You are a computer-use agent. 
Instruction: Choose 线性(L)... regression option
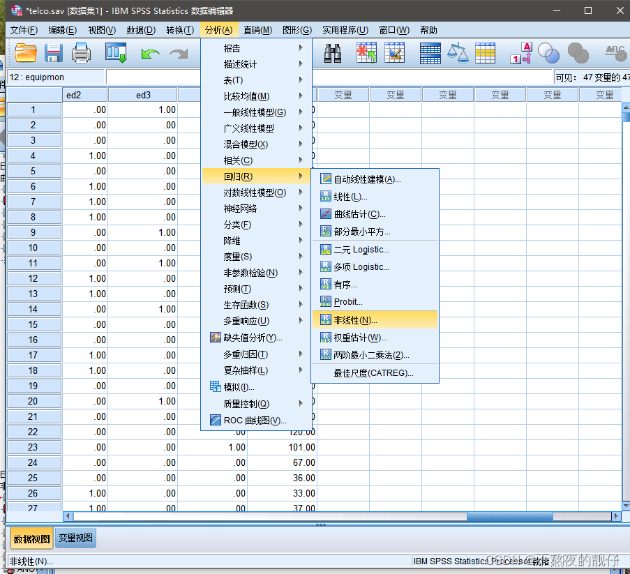pyautogui.click(x=375, y=197)
